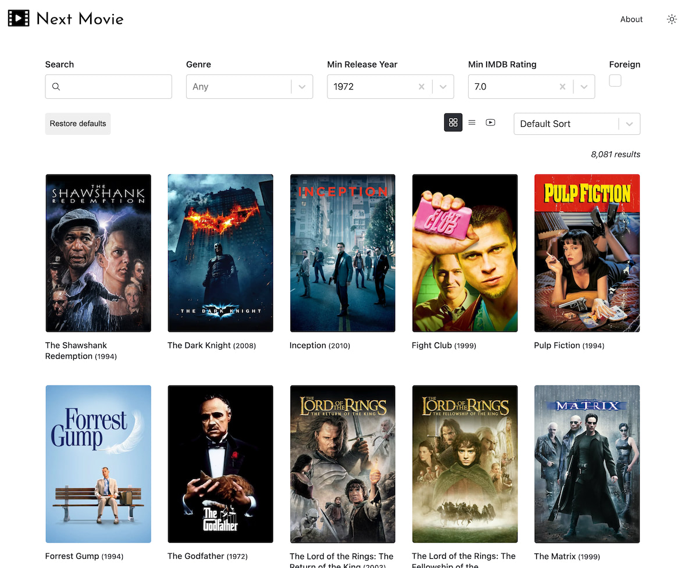685x568 pixels.
Task: Open the Return of the King poster
Action: [342, 464]
